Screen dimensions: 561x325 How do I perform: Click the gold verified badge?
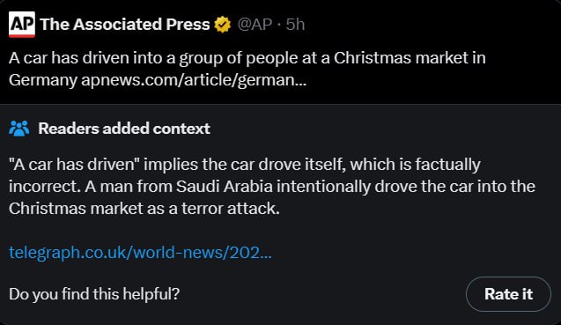coord(223,25)
